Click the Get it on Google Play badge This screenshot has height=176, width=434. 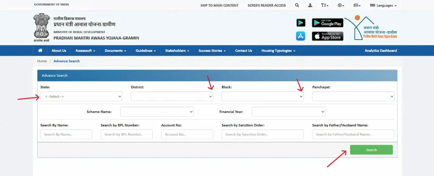pyautogui.click(x=328, y=23)
